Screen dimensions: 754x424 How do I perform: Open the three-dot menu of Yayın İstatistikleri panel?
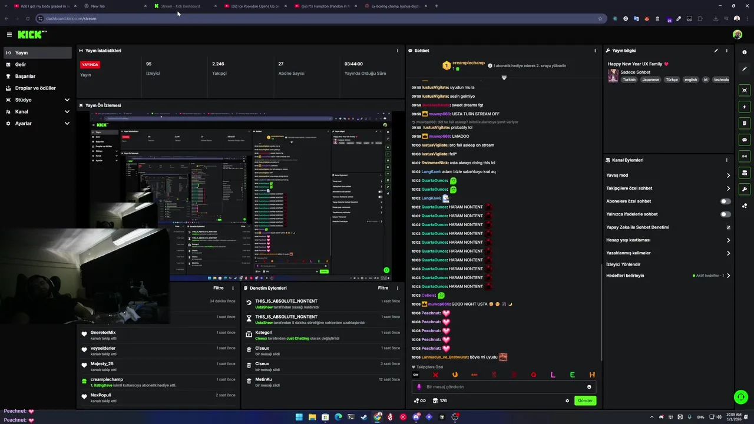pos(398,51)
